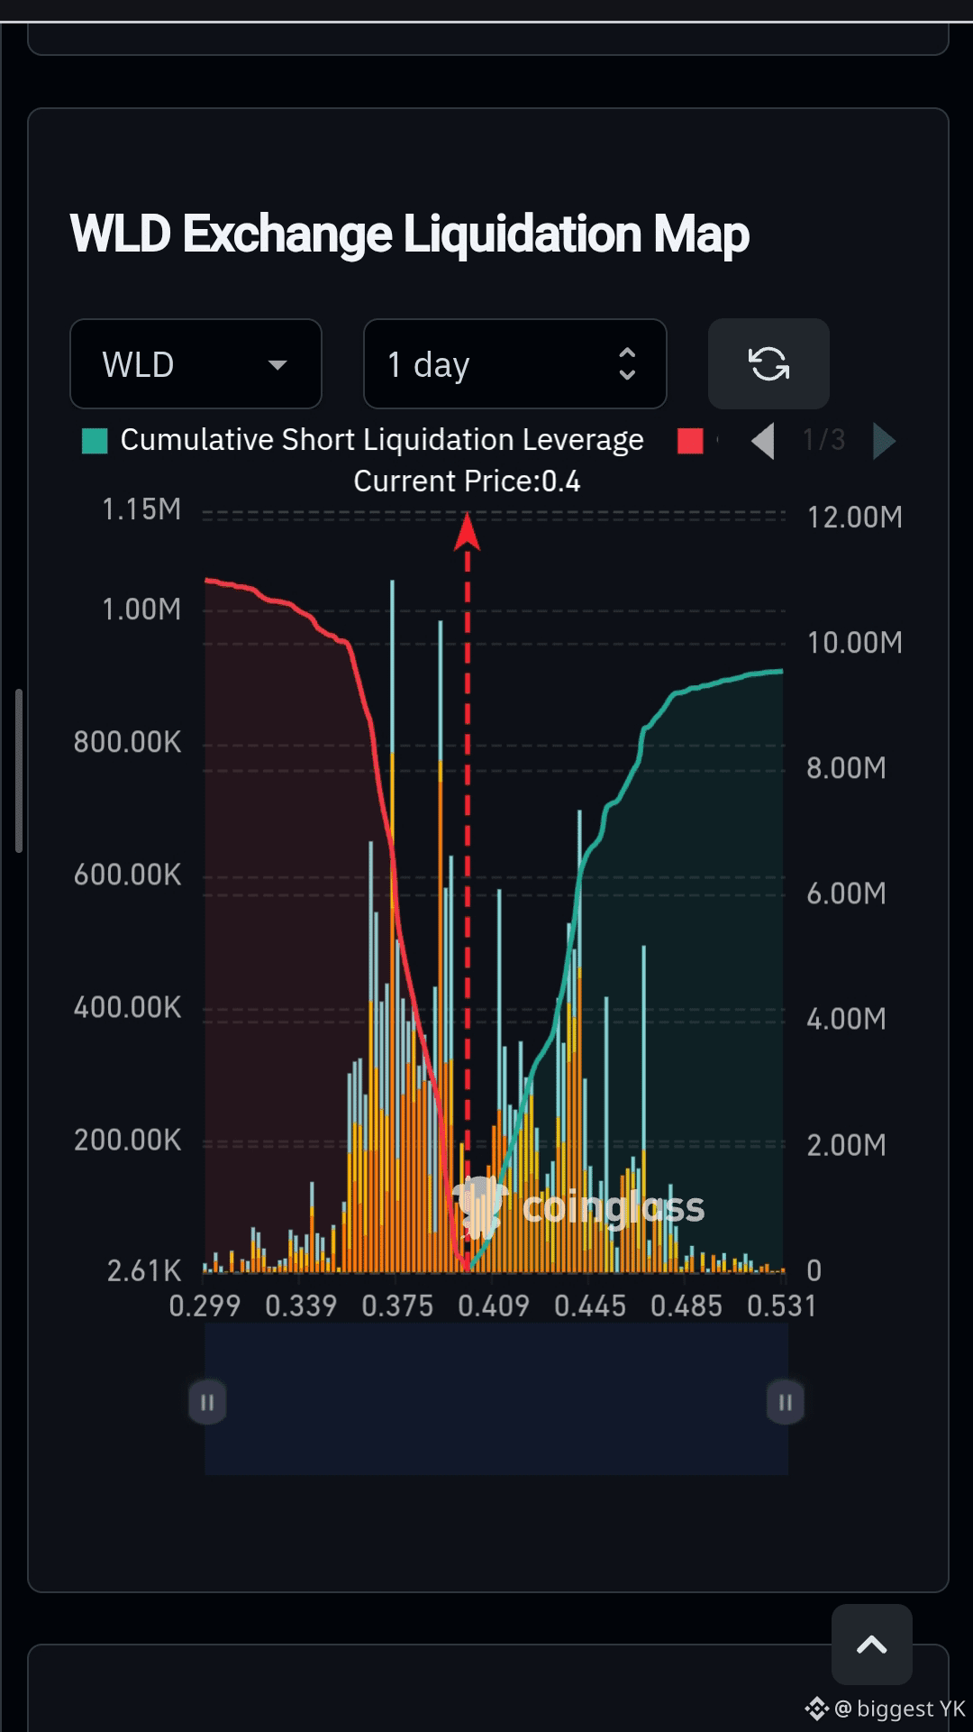Toggle Cumulative Short Liquidation Leverage legend

pos(363,440)
